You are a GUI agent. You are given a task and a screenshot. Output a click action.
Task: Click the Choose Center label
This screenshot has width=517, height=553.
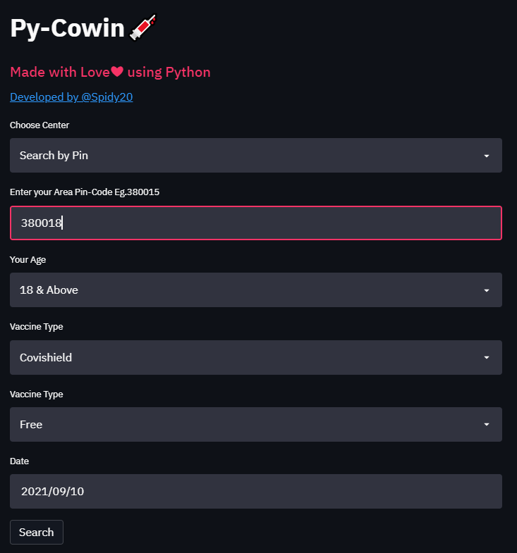coord(39,125)
